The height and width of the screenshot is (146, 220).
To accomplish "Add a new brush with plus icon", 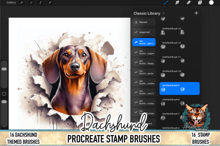I will (196, 13).
